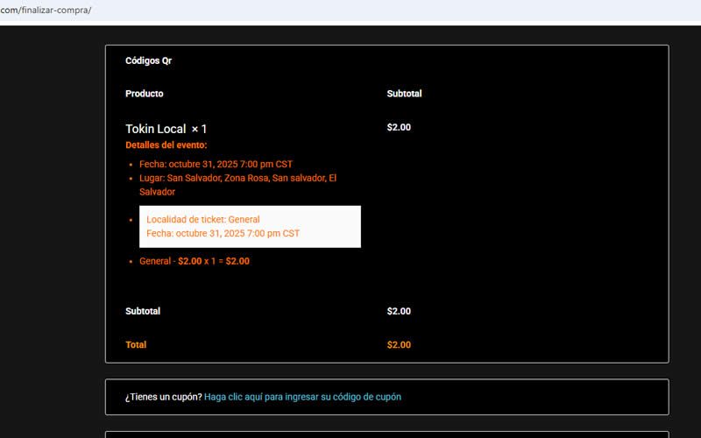Click the Producto column header
Screen dimensions: 701x438
[144, 94]
